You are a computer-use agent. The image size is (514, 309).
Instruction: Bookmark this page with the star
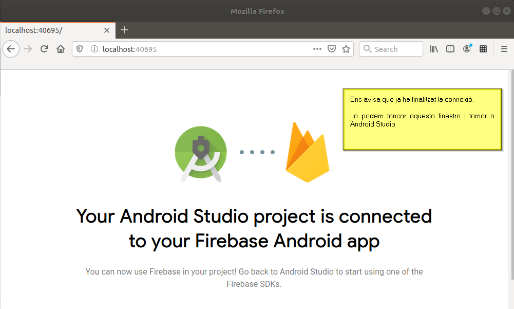(x=346, y=49)
